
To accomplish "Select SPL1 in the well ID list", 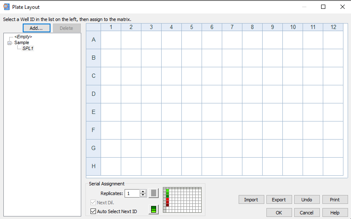I will [x=28, y=48].
